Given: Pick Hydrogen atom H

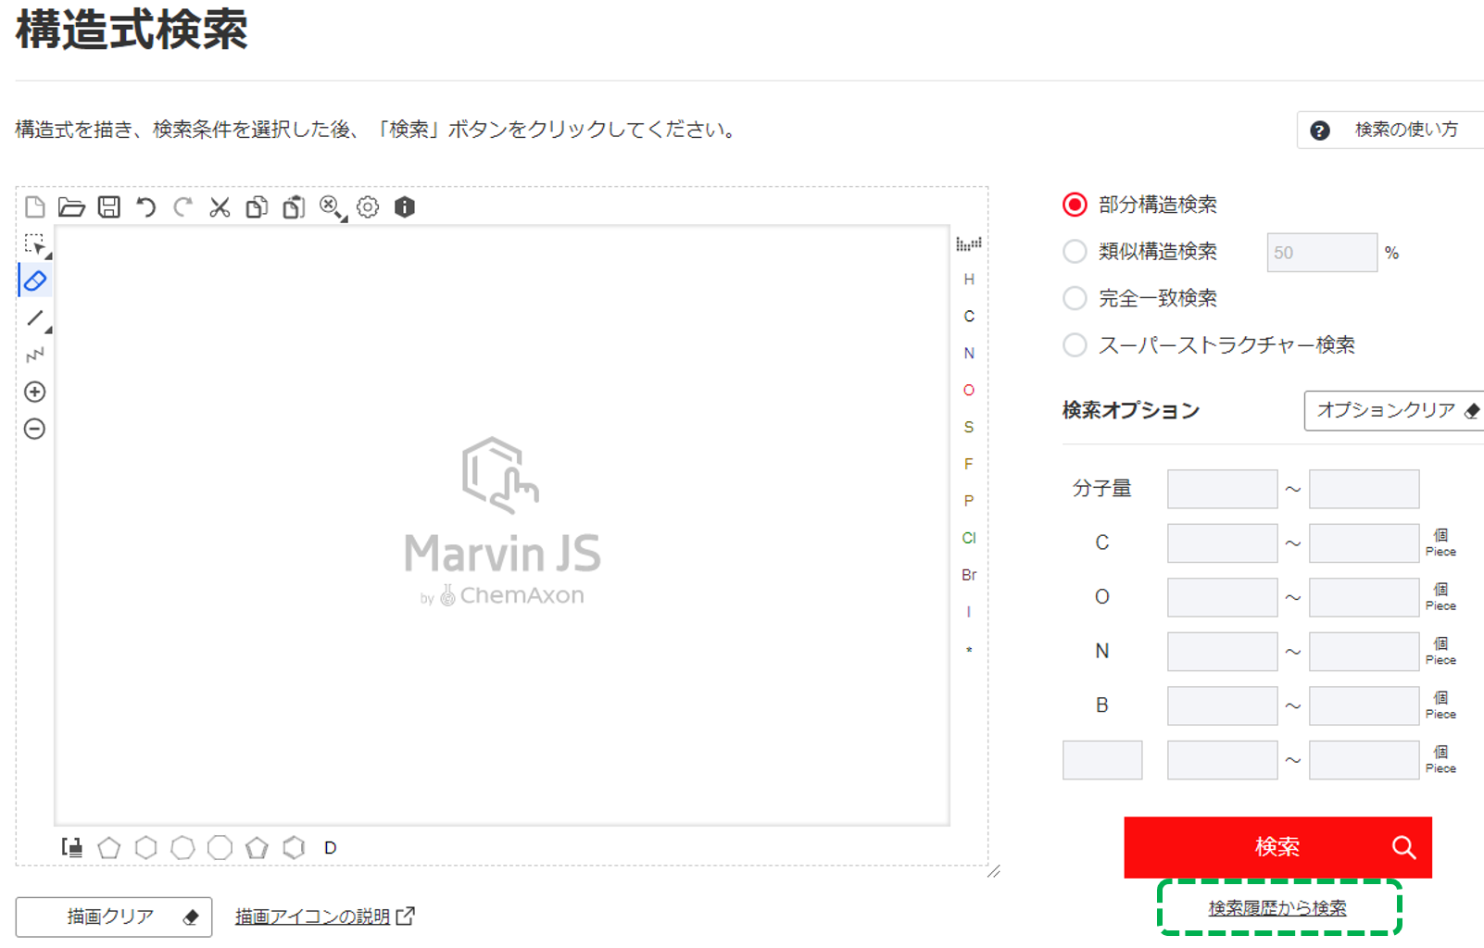Looking at the screenshot, I should [969, 280].
